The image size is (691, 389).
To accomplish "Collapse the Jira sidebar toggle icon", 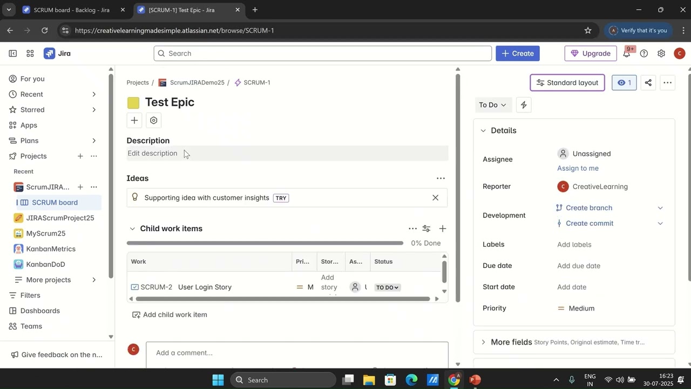I will (x=12, y=53).
